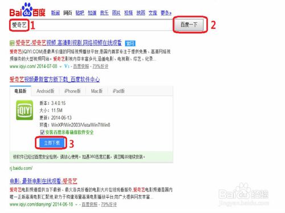The height and width of the screenshot is (213, 285).
Task: Open the 图片 images link
Action: coord(116,13)
